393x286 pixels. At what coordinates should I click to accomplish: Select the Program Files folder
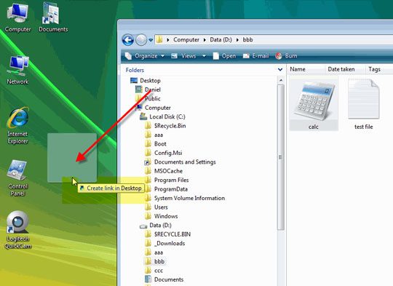coord(167,180)
